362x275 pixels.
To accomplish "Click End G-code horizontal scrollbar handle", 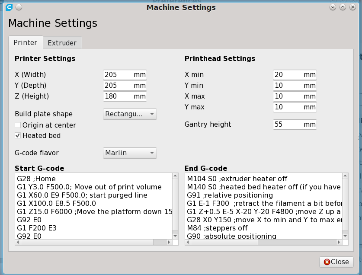I will tap(224, 242).
